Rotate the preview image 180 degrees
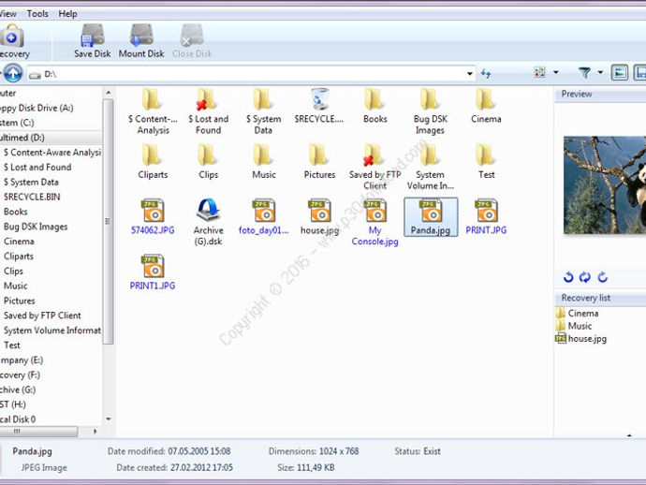 click(x=585, y=277)
